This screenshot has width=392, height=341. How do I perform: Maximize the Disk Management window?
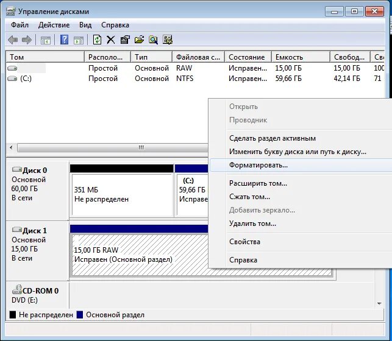(x=354, y=12)
